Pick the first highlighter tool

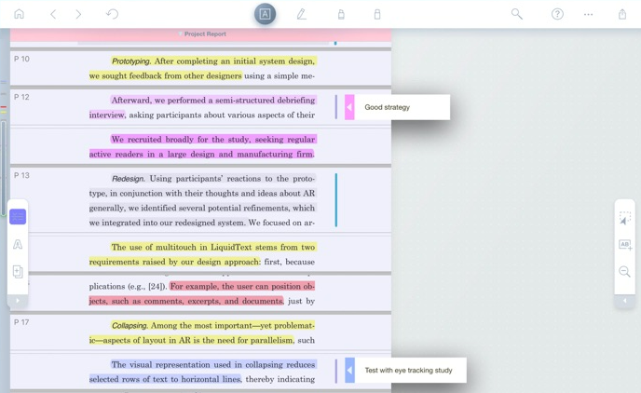(341, 14)
